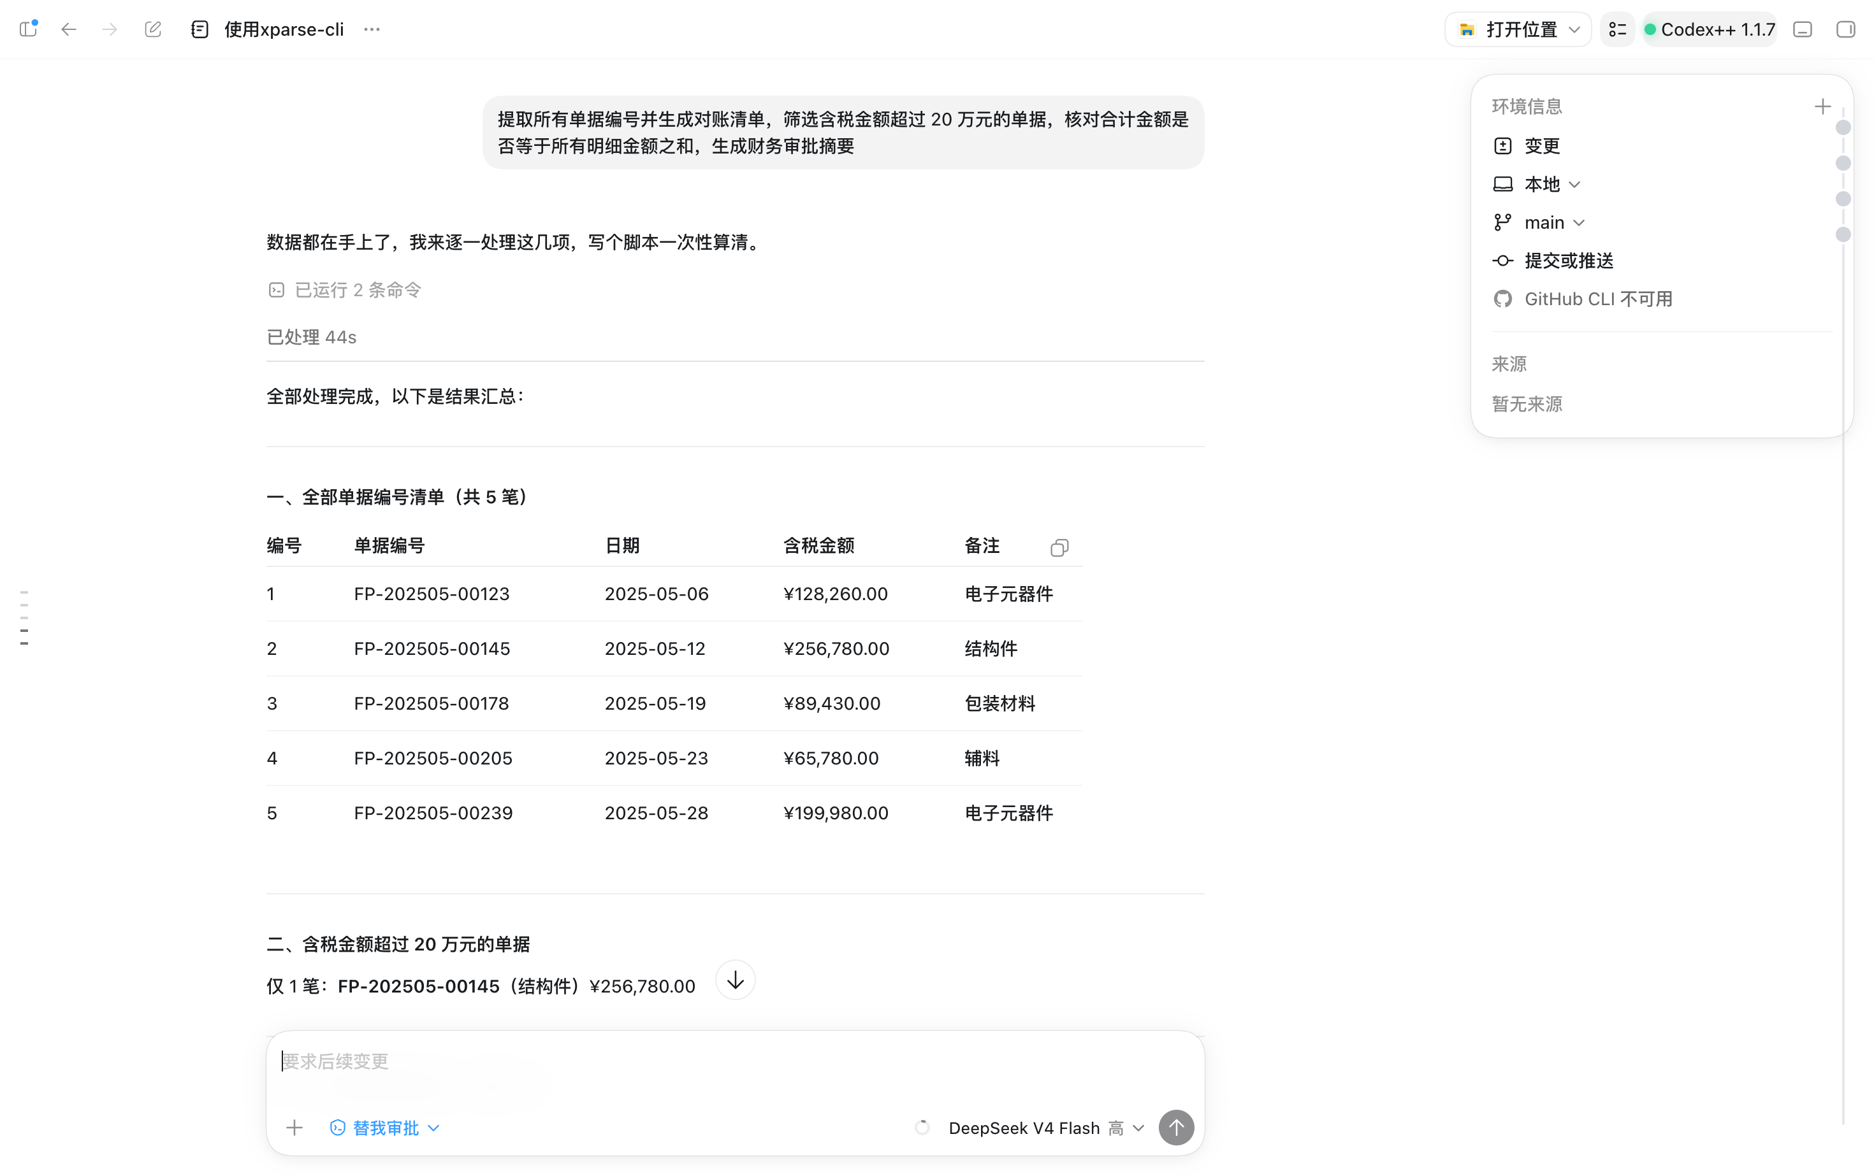Click the 单据编号 column header
The height and width of the screenshot is (1176, 1874).
[x=390, y=546]
